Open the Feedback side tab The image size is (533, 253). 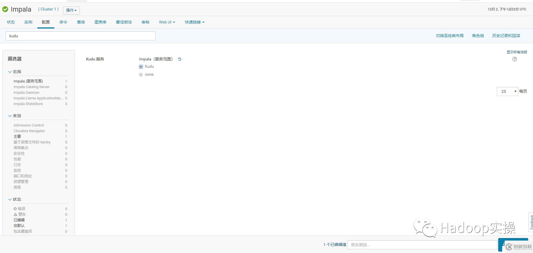(531, 222)
